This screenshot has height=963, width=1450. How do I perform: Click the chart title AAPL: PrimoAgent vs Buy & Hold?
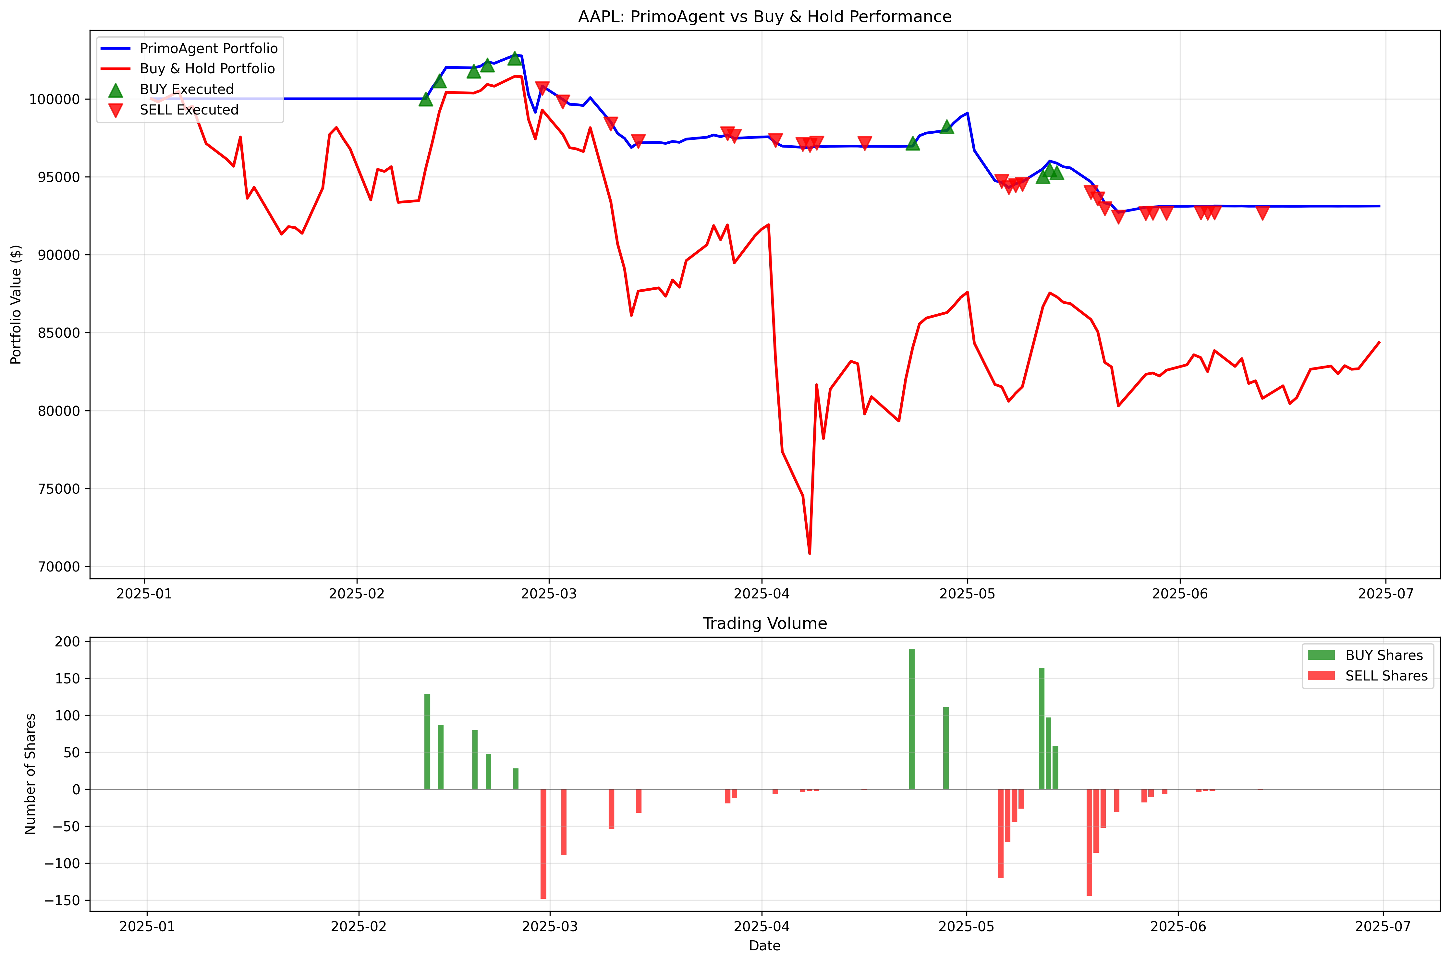click(764, 17)
